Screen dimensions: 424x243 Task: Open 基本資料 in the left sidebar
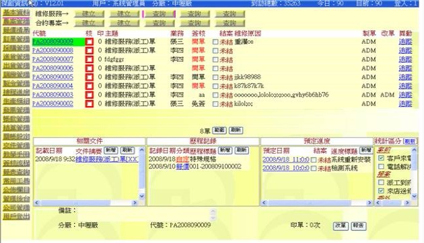(16, 13)
